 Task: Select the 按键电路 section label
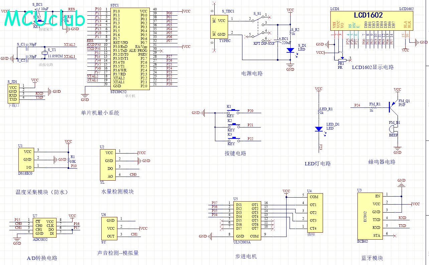[x=235, y=153]
